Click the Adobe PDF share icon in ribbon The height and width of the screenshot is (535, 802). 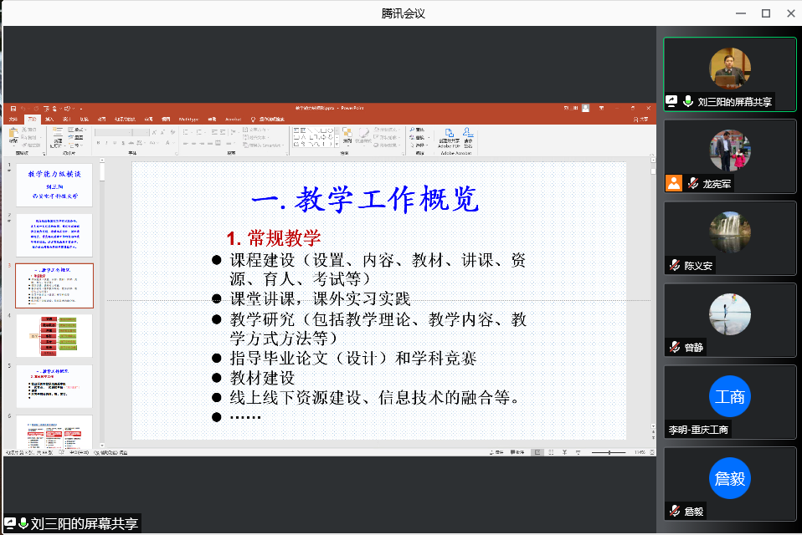(x=449, y=135)
